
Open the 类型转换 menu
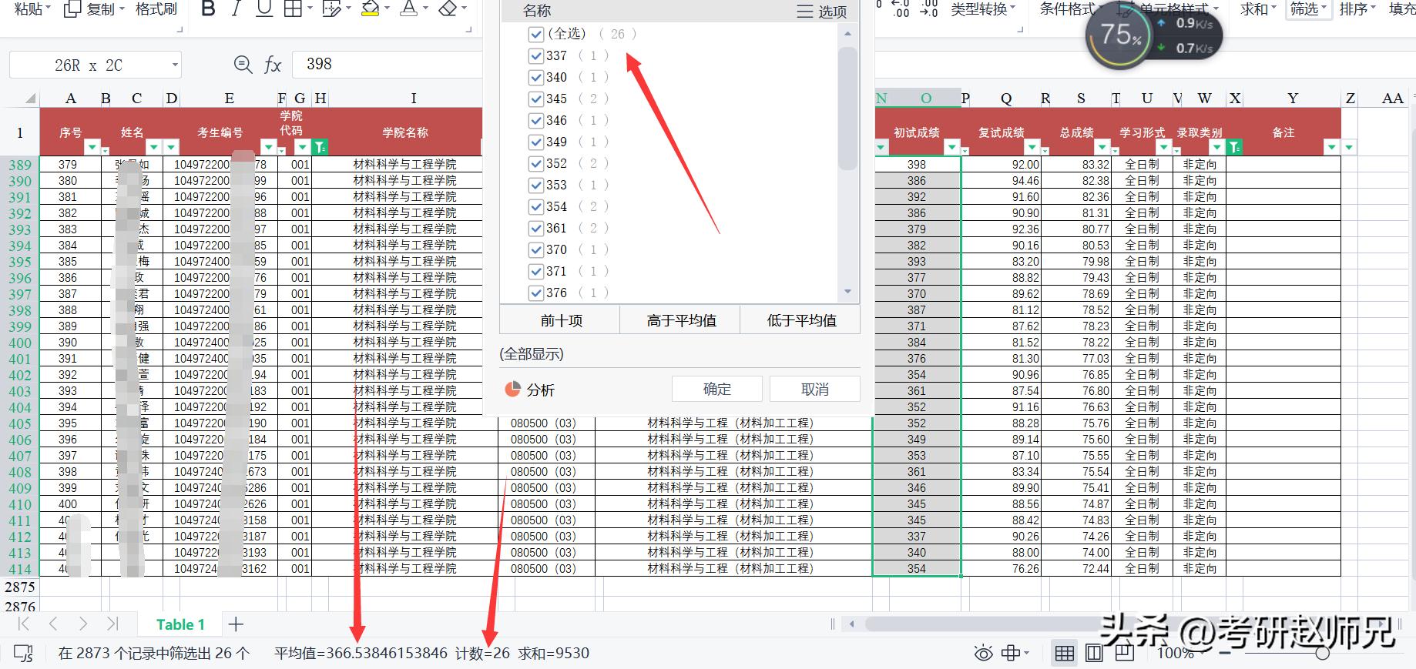coord(983,9)
